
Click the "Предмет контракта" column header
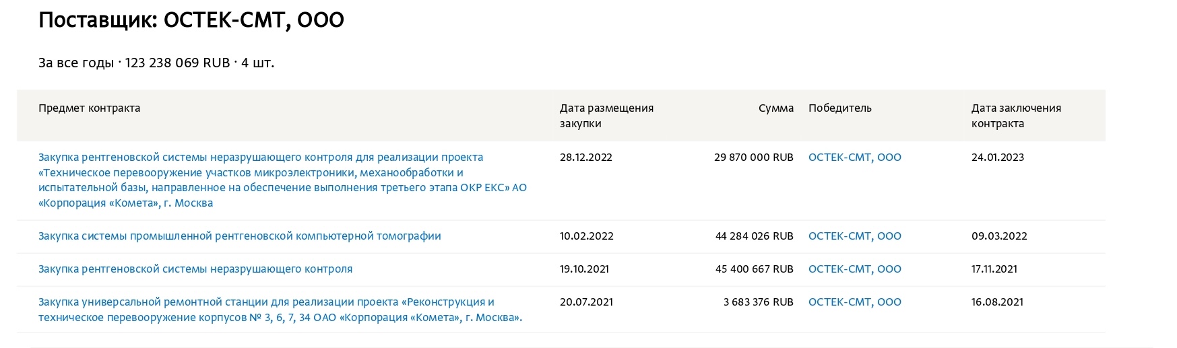tap(89, 108)
